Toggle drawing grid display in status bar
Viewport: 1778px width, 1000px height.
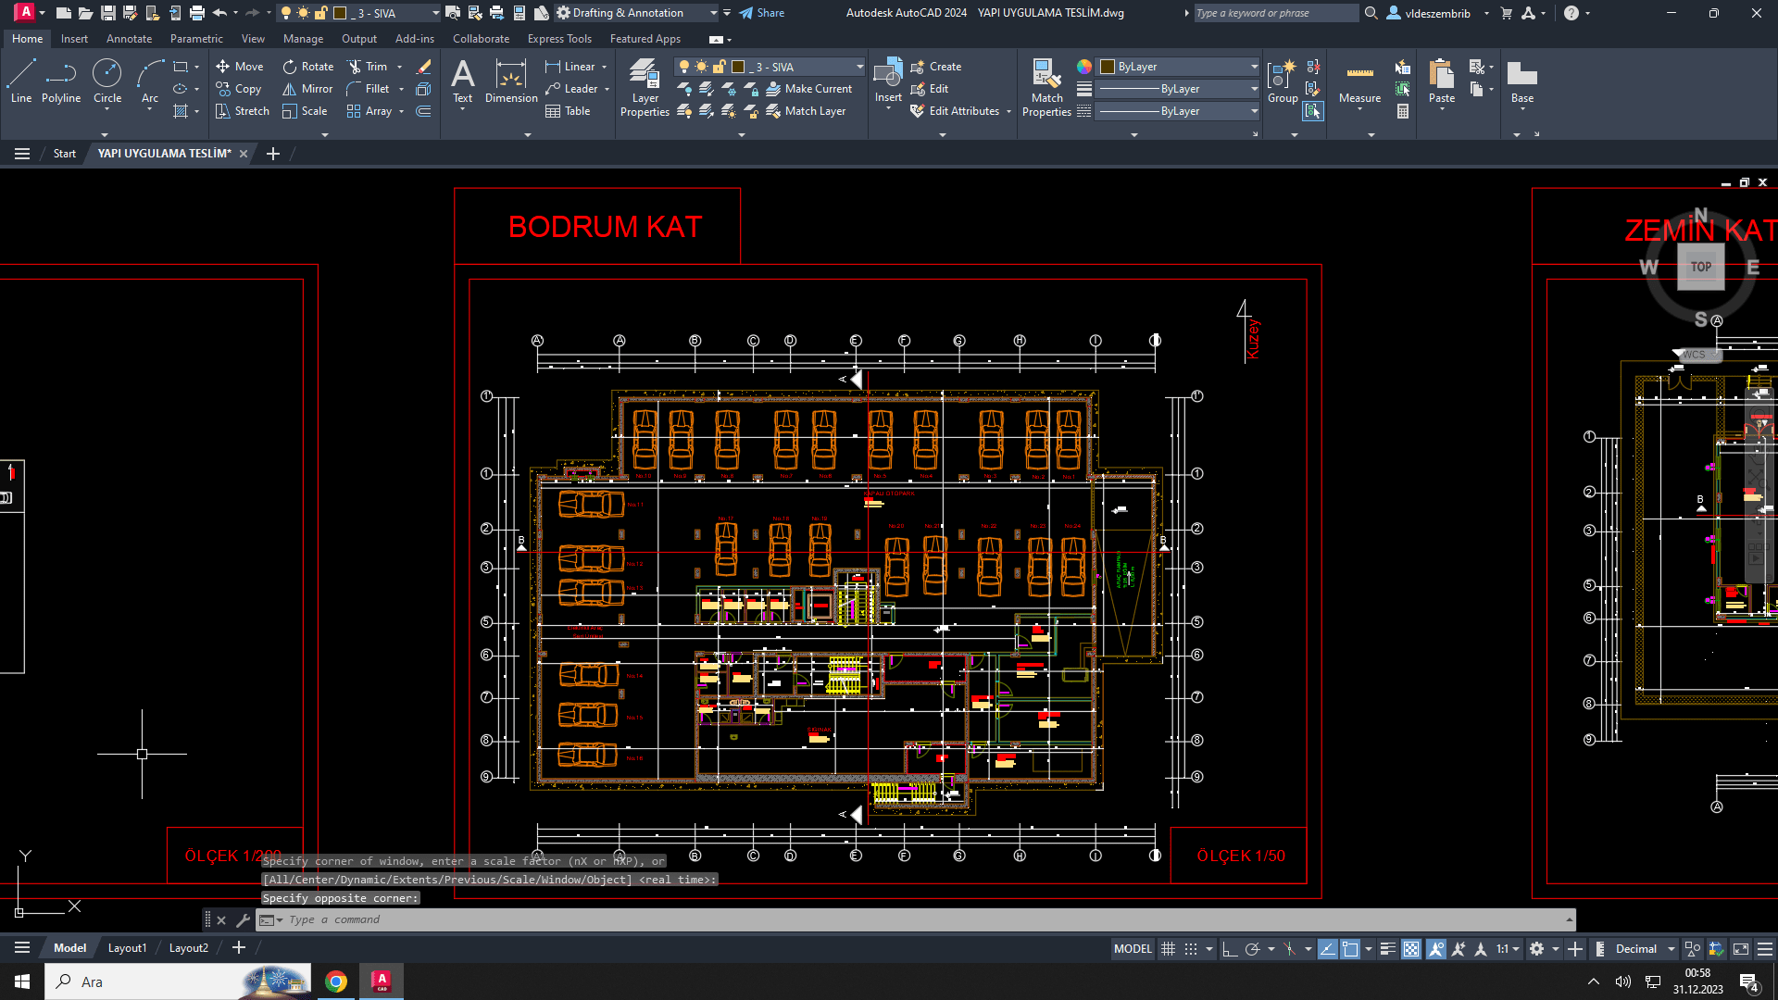1169,949
